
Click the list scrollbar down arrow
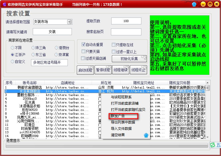point(207,137)
